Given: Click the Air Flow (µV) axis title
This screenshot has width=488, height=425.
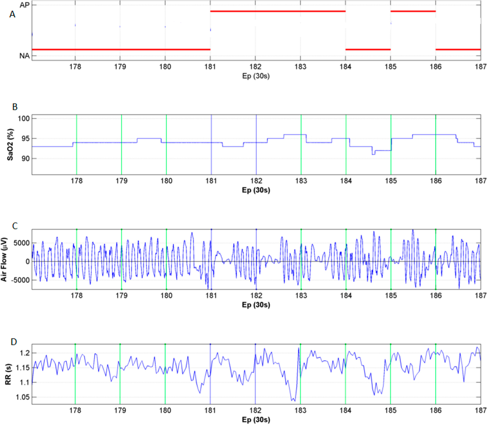Looking at the screenshot, I should click(x=4, y=259).
